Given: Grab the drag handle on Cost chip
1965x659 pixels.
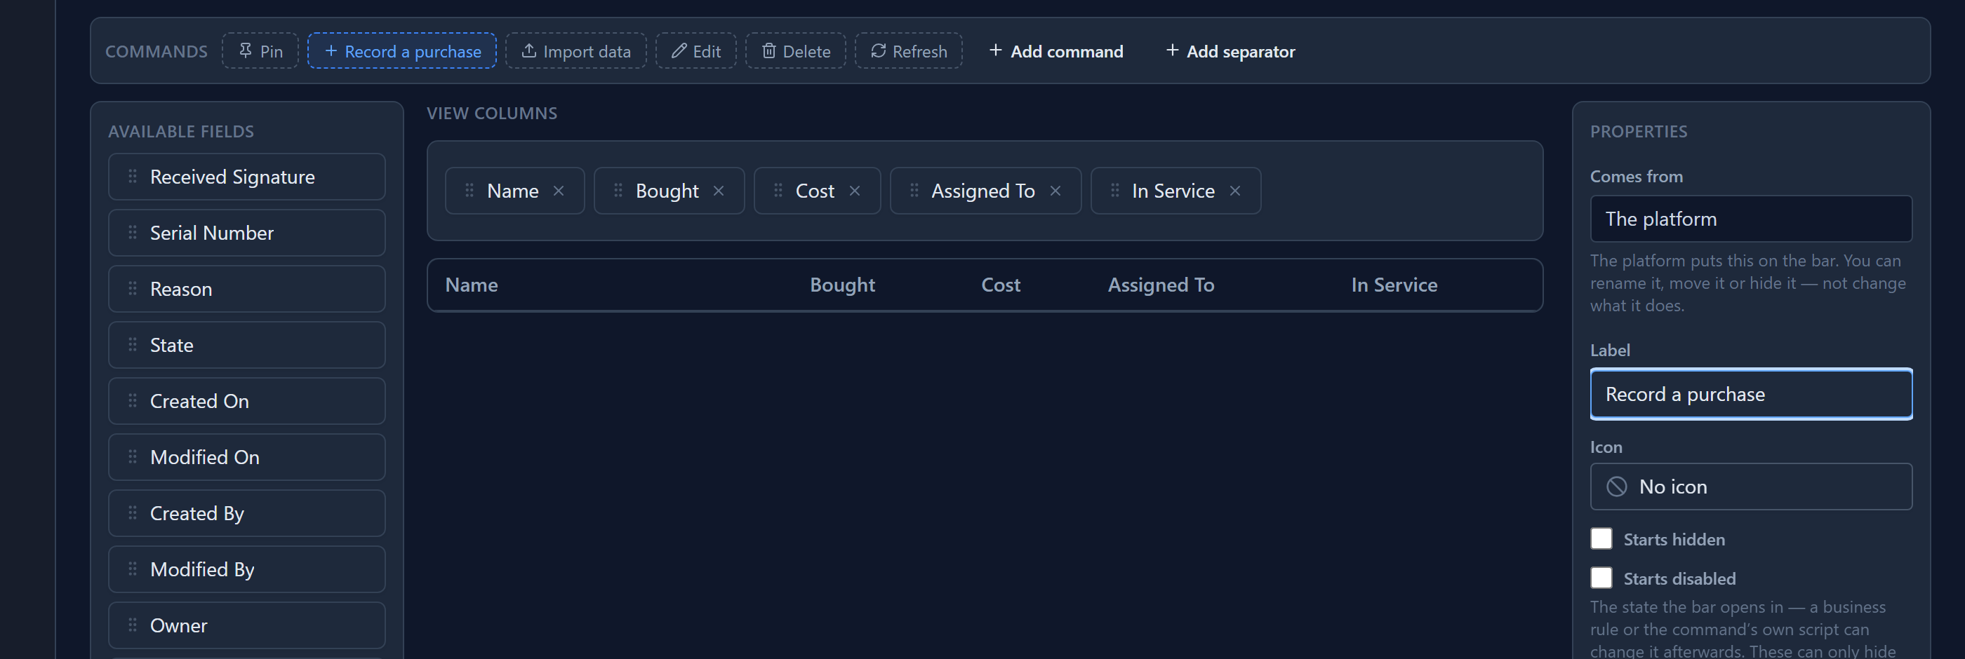Looking at the screenshot, I should click(778, 191).
